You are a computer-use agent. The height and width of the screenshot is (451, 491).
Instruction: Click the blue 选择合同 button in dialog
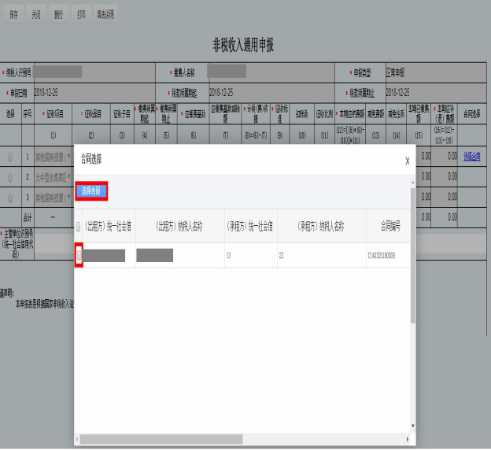point(91,191)
